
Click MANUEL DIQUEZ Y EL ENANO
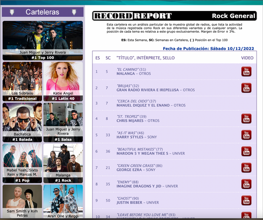143,105
